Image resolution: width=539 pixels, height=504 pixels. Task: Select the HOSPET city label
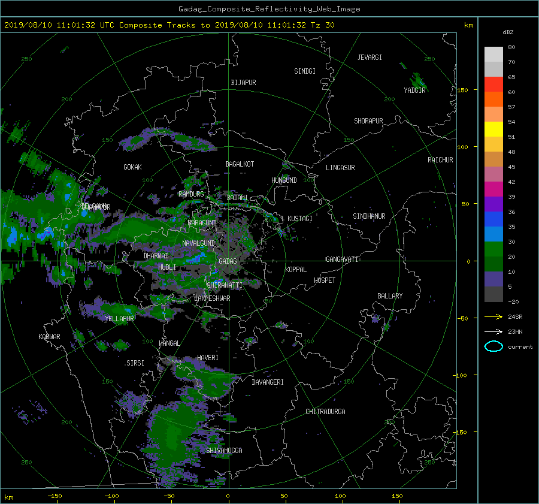pos(325,280)
